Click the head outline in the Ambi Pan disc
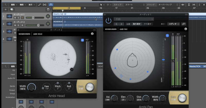Screen dimensions: 206x108 132,60
